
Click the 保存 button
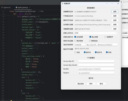[x=91, y=84]
